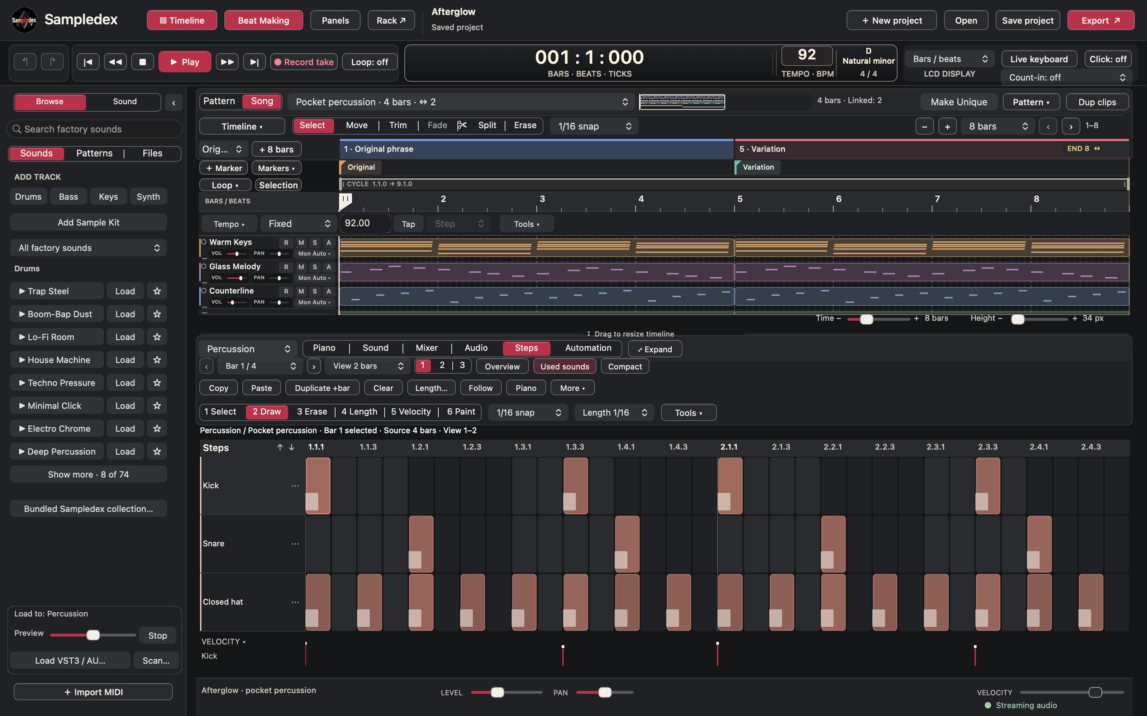
Task: Favorite the House Machine star
Action: [x=157, y=360]
